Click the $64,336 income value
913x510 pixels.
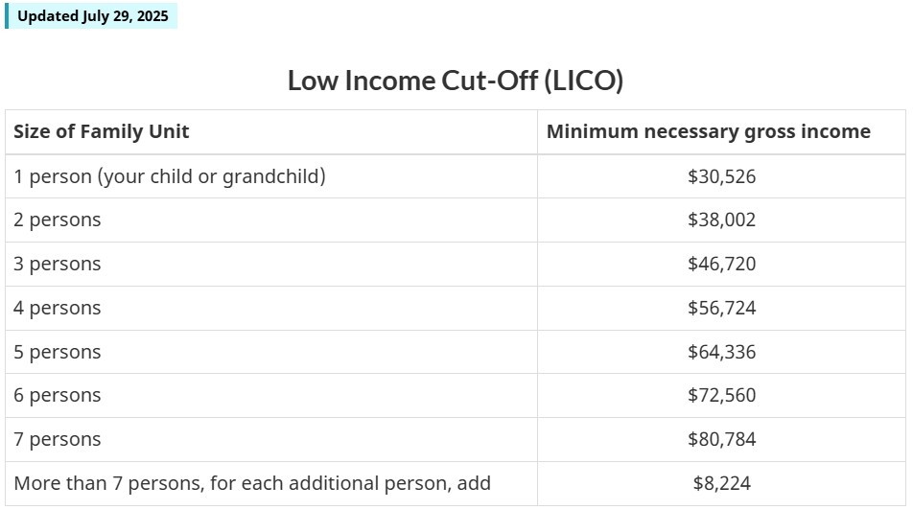pyautogui.click(x=721, y=353)
